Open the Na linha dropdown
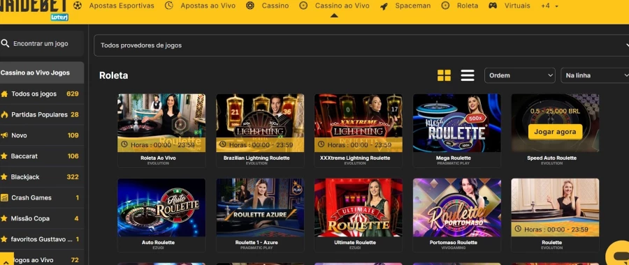Image resolution: width=629 pixels, height=265 pixels. coord(595,75)
